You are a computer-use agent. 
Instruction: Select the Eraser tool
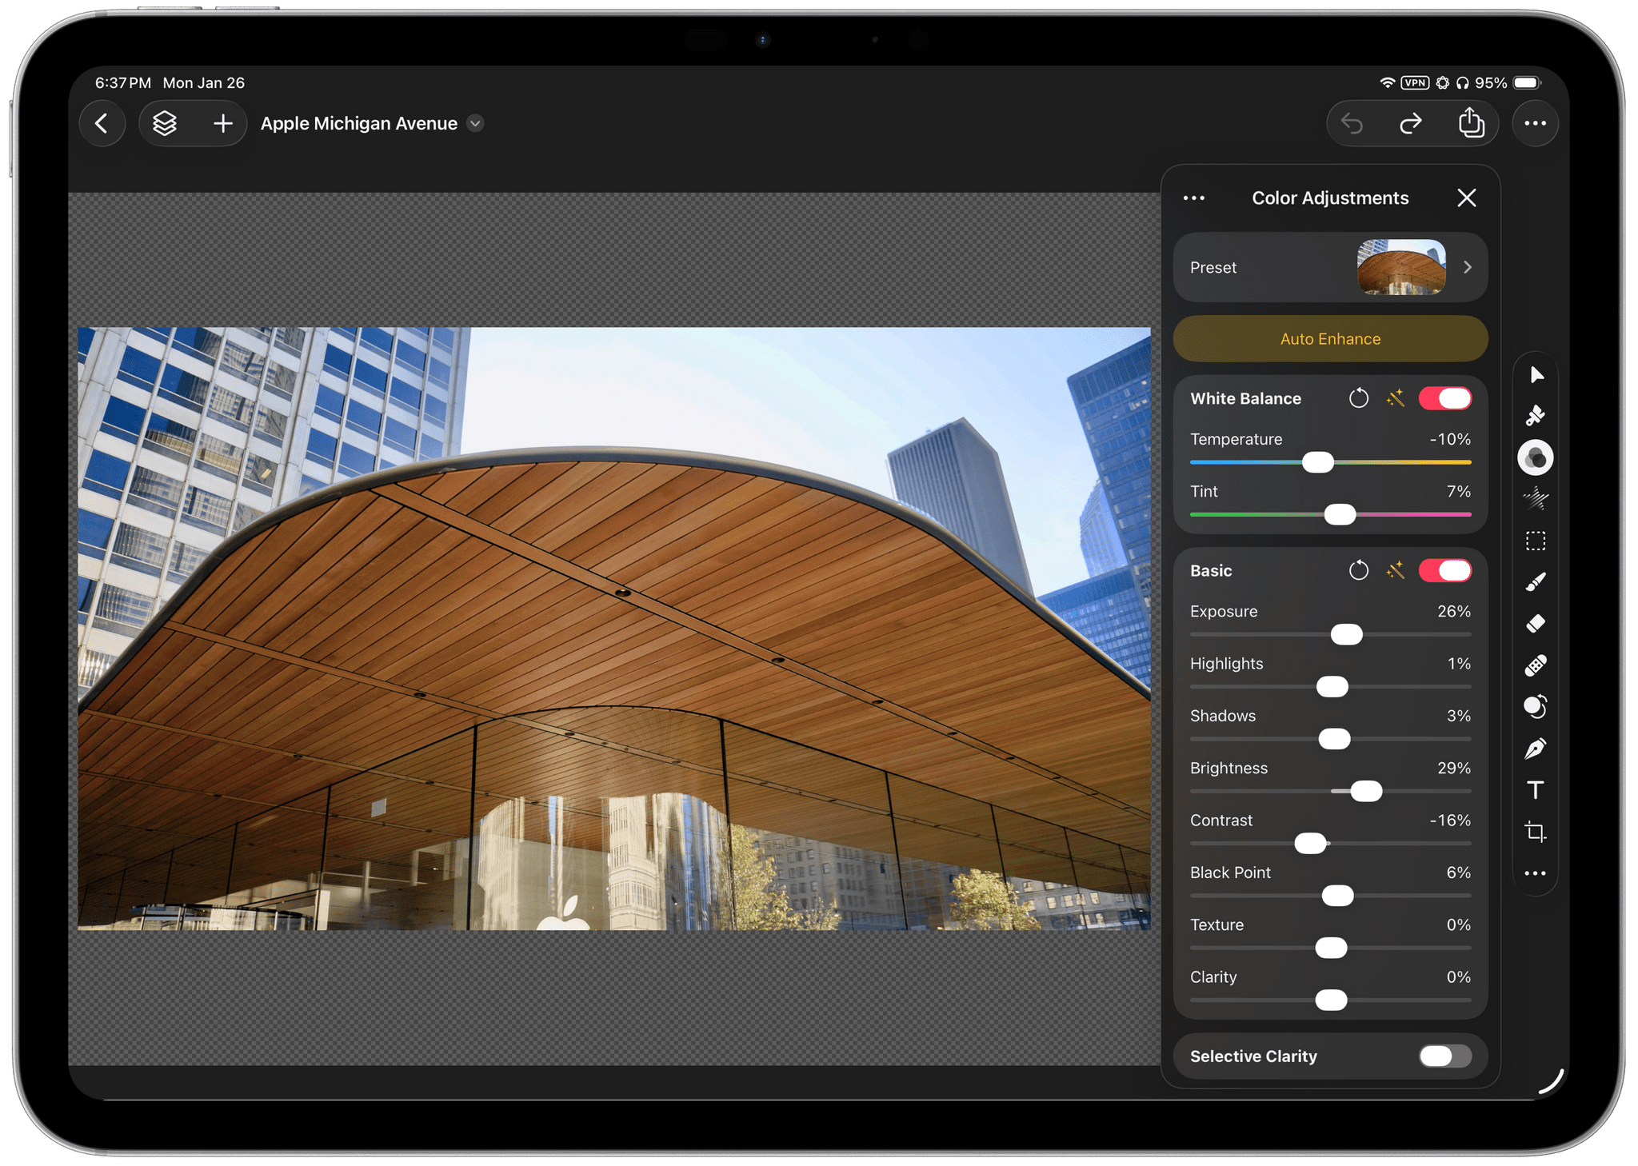[x=1536, y=623]
